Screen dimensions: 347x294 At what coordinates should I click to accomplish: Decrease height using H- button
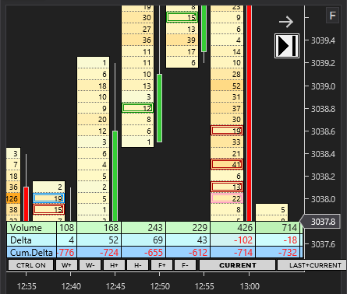pyautogui.click(x=138, y=265)
